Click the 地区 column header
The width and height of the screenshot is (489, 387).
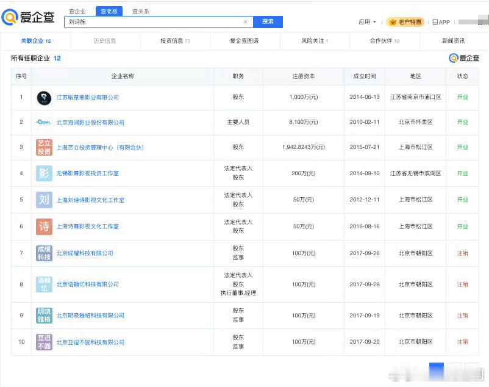pyautogui.click(x=416, y=76)
